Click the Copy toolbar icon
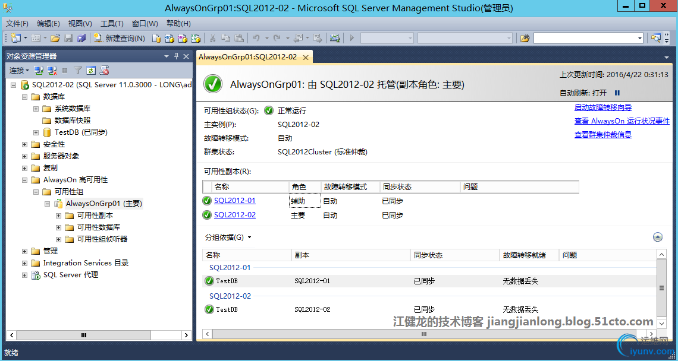The width and height of the screenshot is (678, 361). click(x=226, y=38)
